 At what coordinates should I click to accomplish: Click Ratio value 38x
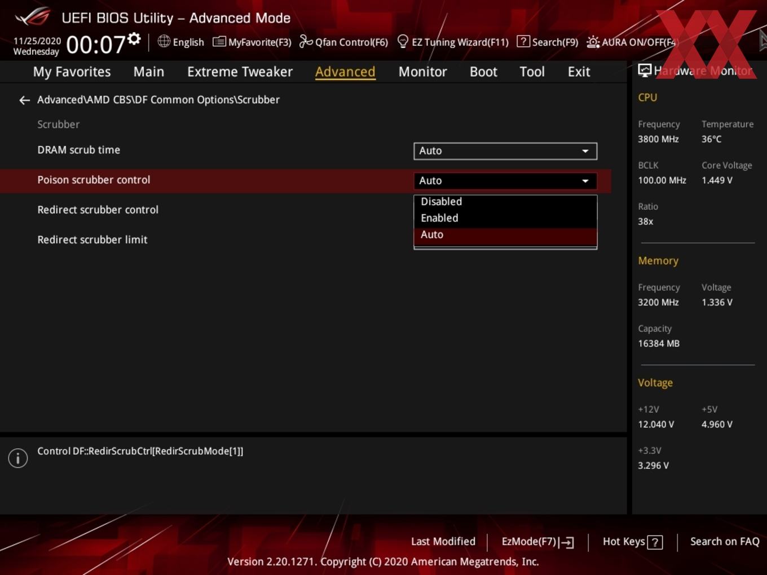coord(645,222)
